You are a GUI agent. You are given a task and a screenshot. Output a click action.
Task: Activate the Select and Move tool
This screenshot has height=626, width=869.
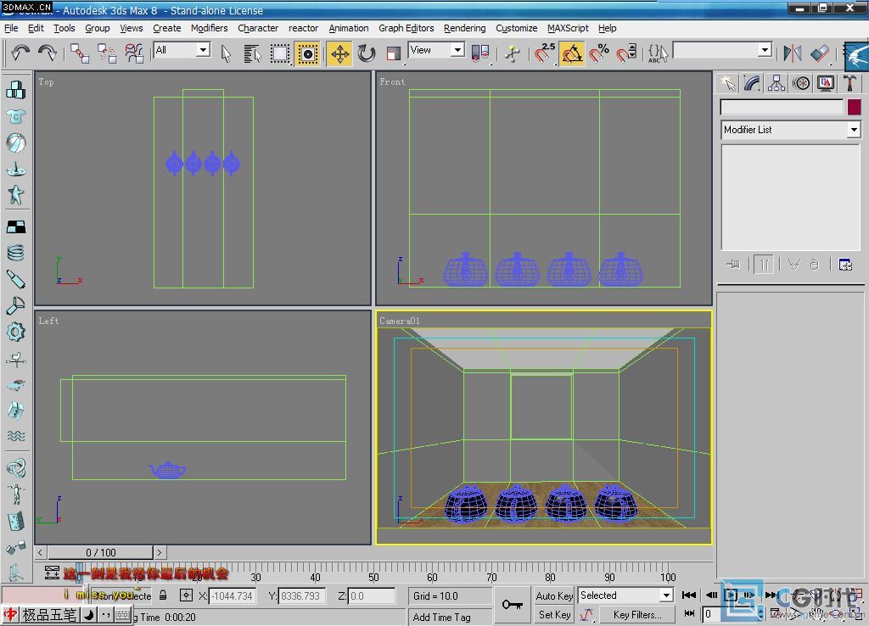click(339, 53)
